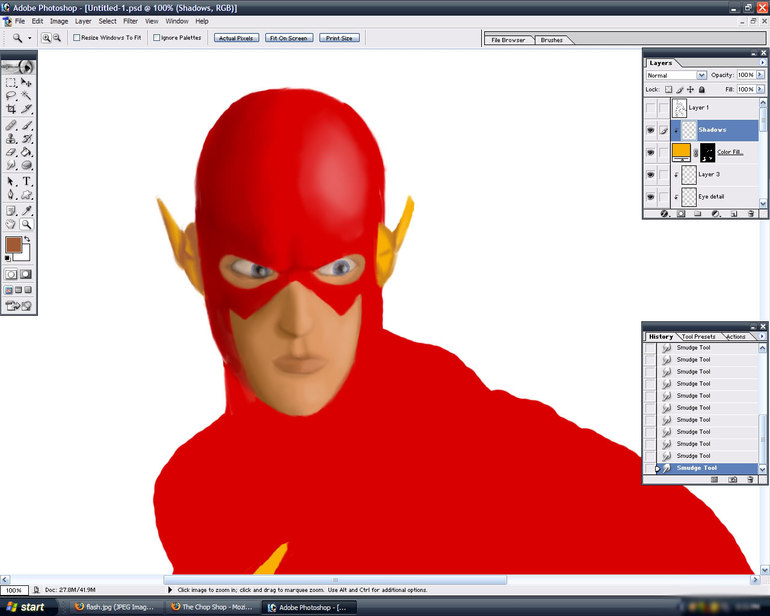Select the Rectangular Marquee tool
Viewport: 770px width, 616px height.
pos(11,82)
